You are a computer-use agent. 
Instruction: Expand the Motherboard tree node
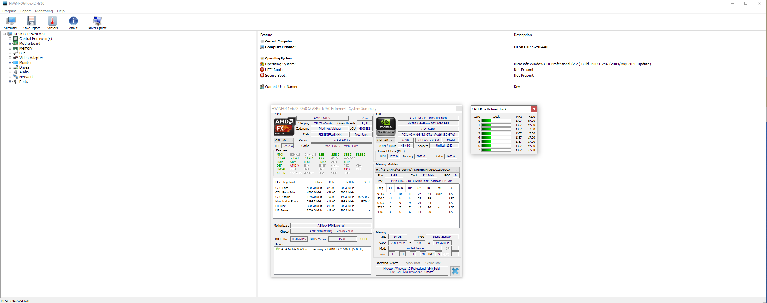[x=10, y=44]
